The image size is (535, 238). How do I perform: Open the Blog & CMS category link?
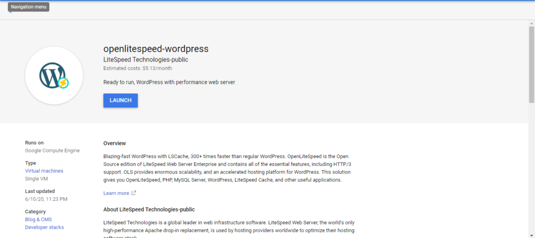[x=38, y=220]
